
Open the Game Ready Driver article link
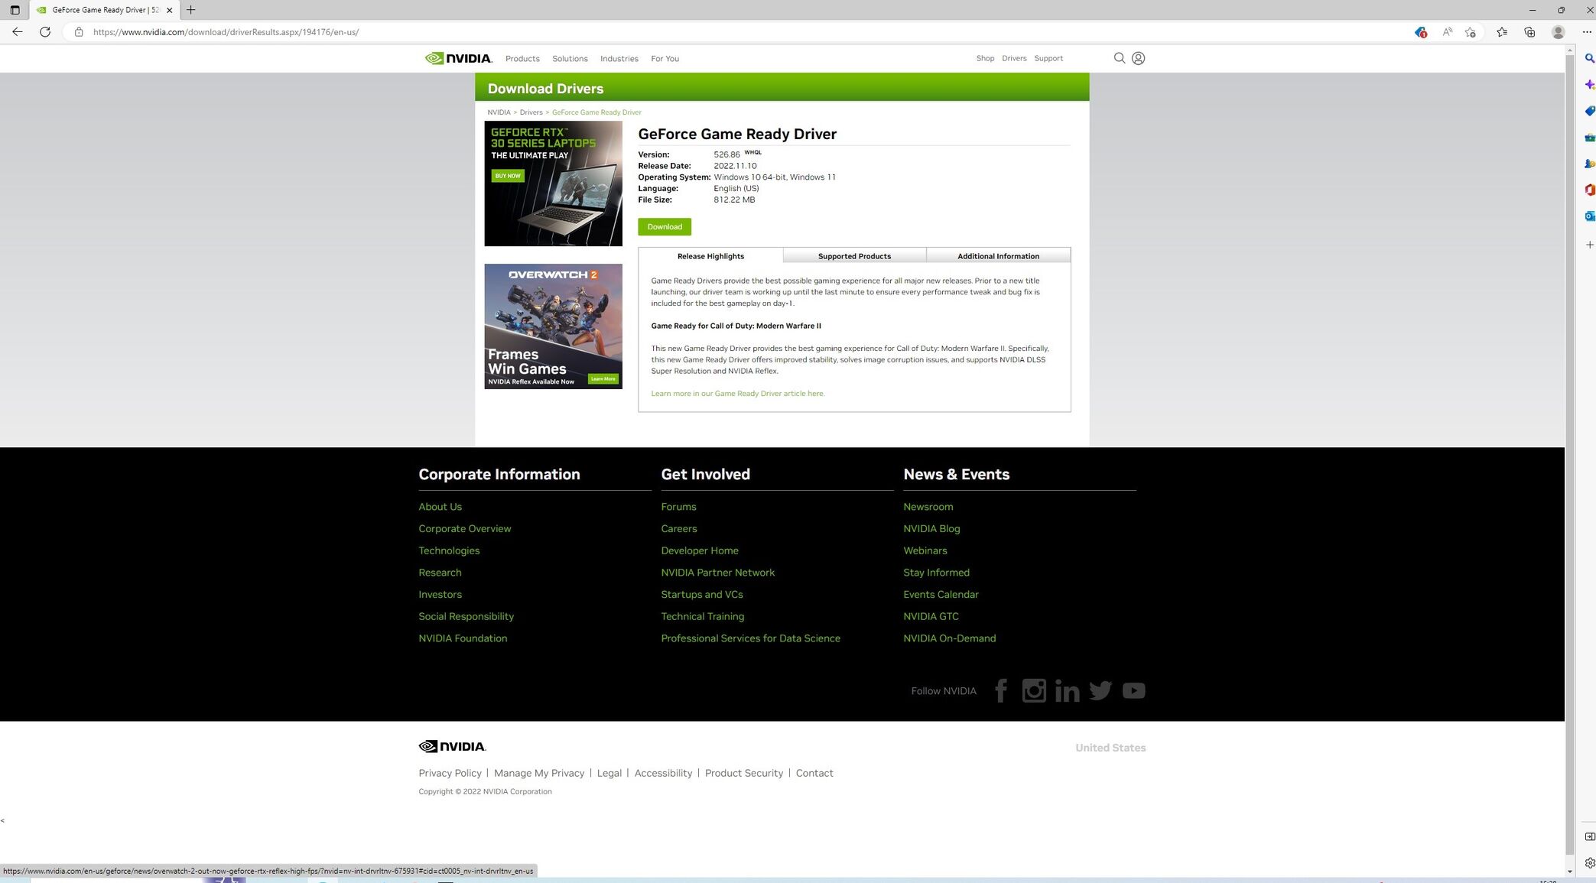click(x=738, y=394)
